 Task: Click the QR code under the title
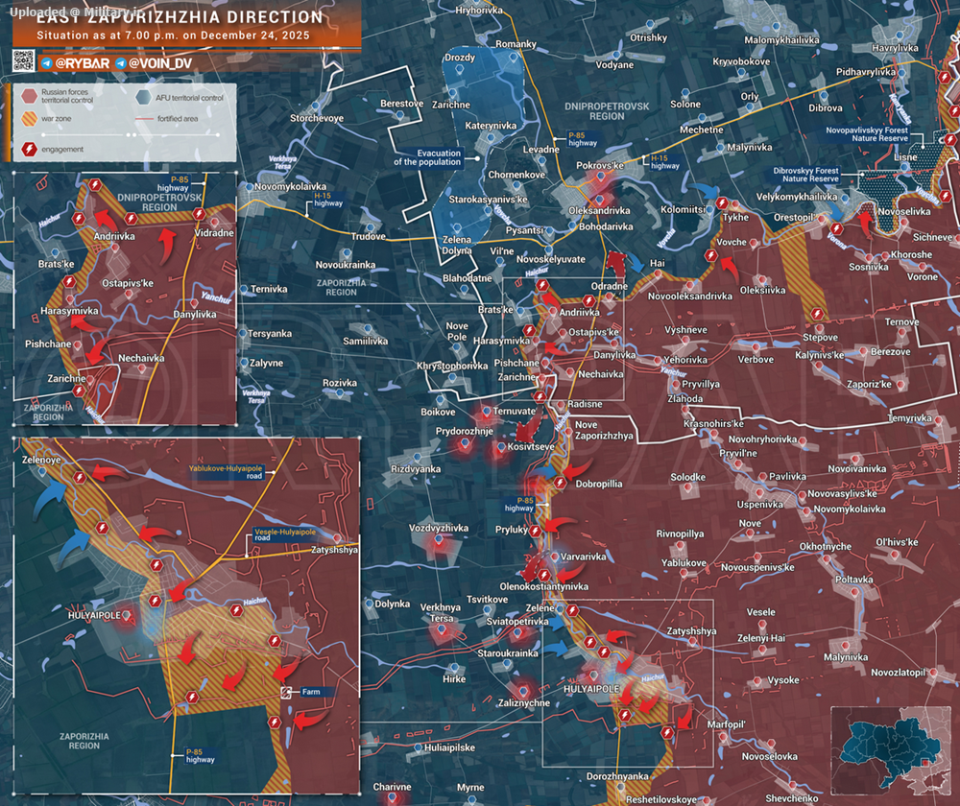point(24,62)
